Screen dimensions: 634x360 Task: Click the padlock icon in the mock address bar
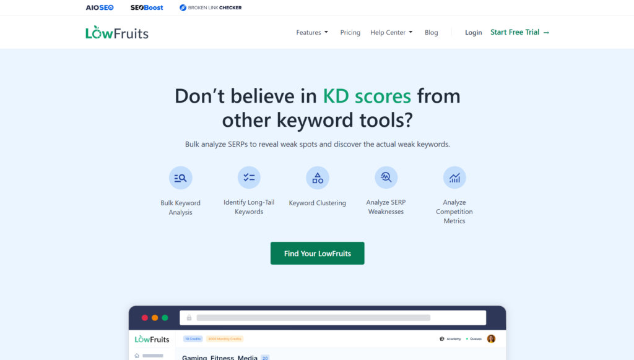[x=189, y=317]
